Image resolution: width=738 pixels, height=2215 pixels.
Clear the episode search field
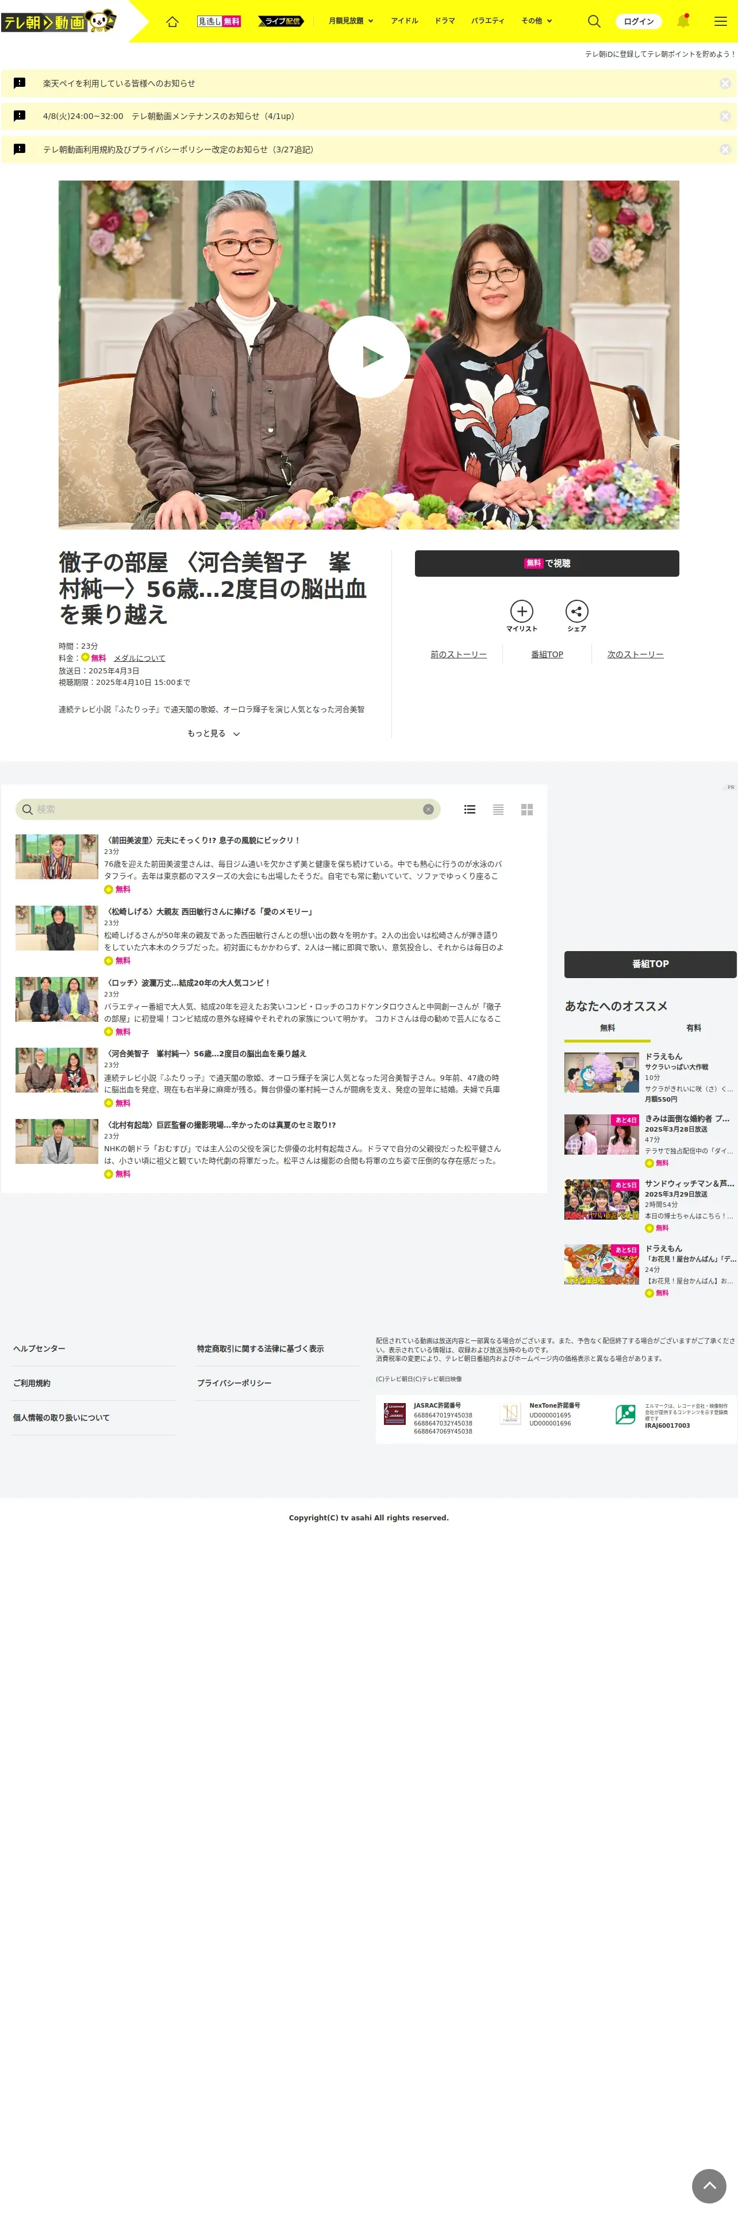pyautogui.click(x=428, y=809)
